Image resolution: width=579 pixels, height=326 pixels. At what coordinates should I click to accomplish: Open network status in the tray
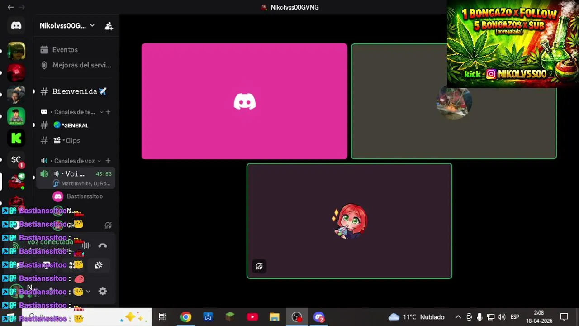(490, 317)
